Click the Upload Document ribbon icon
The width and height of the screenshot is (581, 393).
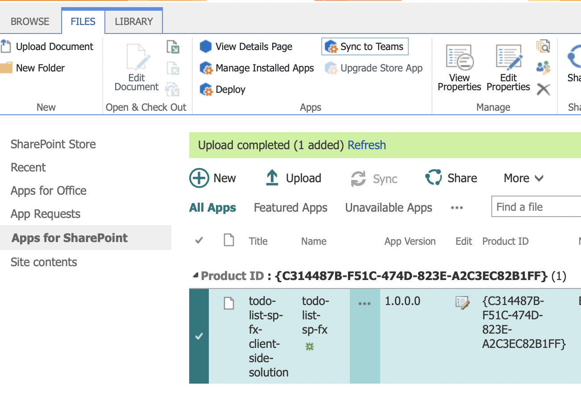tap(5, 46)
